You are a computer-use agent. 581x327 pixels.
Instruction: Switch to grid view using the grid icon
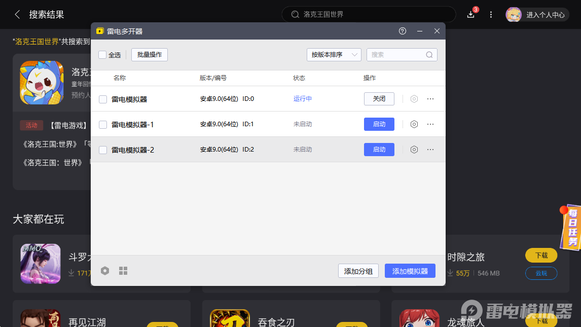(x=123, y=271)
